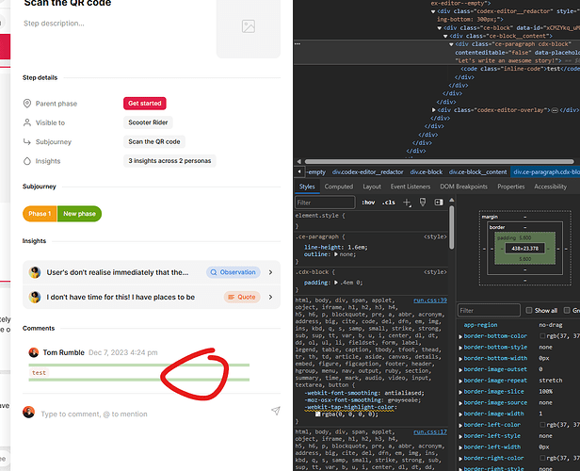The width and height of the screenshot is (580, 471).
Task: Click the tap-highlight-color rgba swatch
Action: click(317, 414)
